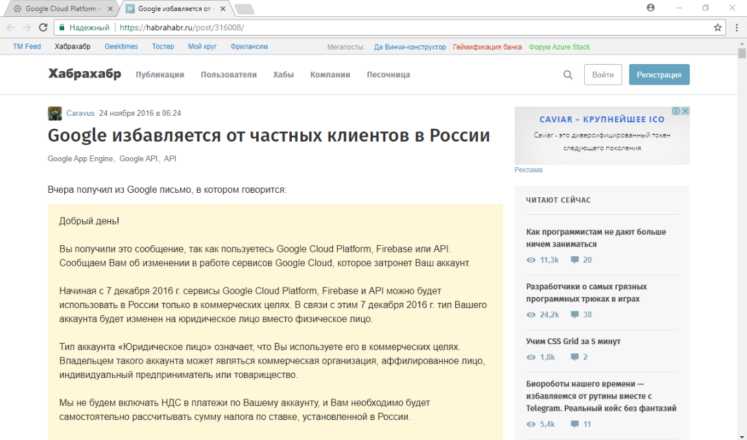Open the API hub tag

point(170,159)
